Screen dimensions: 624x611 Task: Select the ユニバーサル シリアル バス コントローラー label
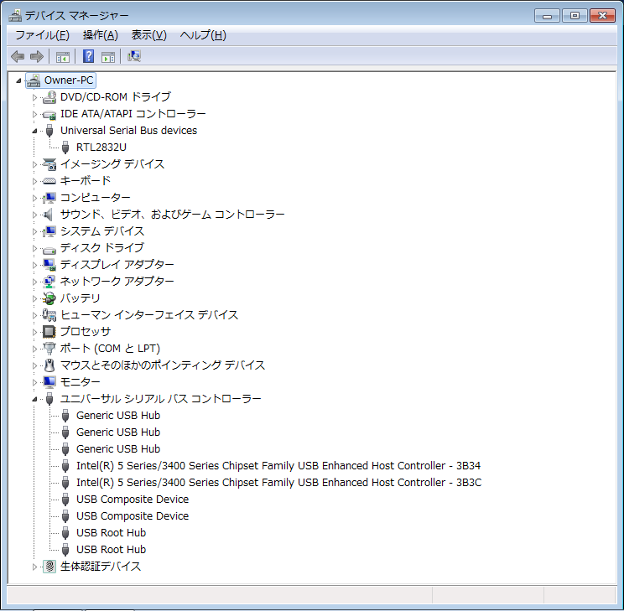pos(160,399)
